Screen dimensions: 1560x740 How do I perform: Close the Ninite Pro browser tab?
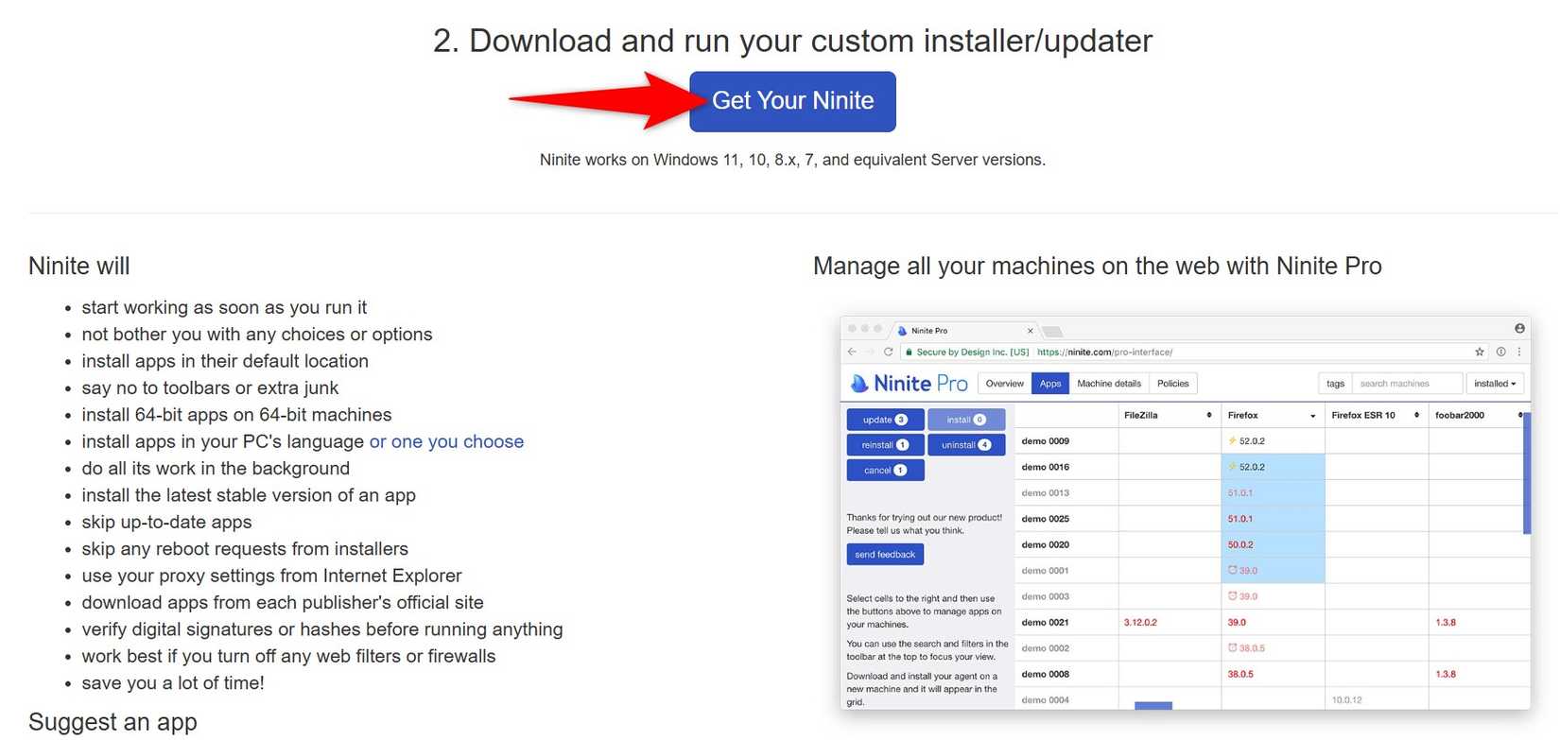(1030, 331)
